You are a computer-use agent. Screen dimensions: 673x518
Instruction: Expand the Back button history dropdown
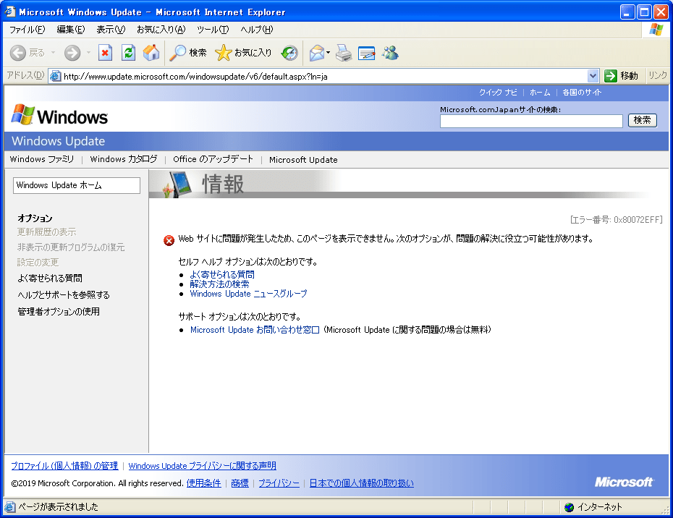tap(54, 53)
